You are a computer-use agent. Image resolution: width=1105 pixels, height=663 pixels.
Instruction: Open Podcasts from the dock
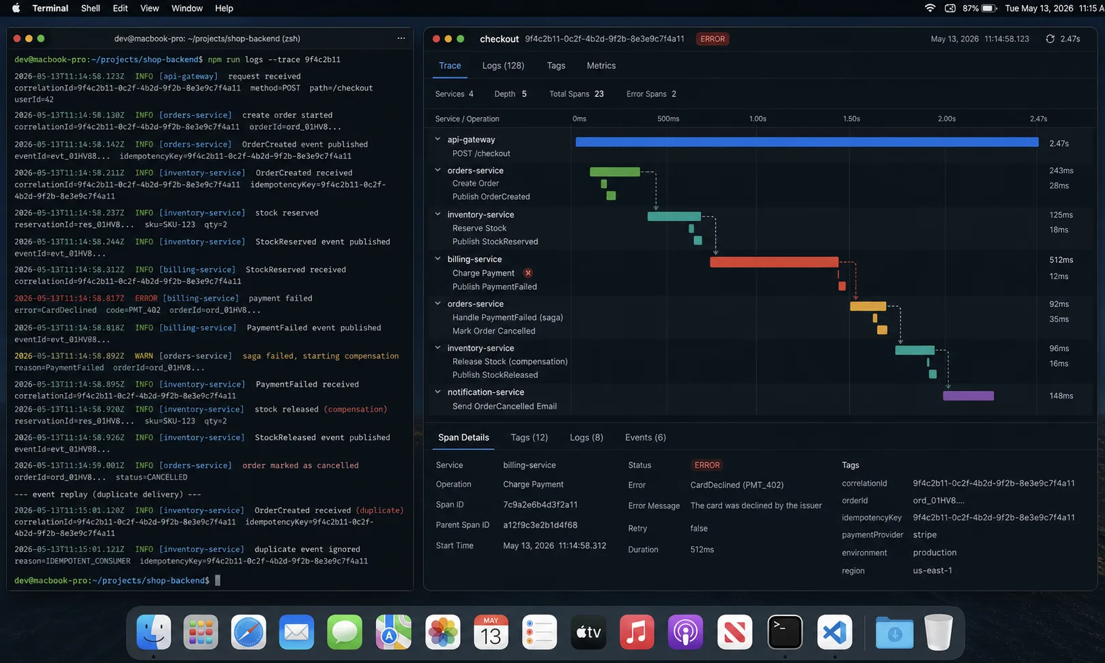point(685,632)
